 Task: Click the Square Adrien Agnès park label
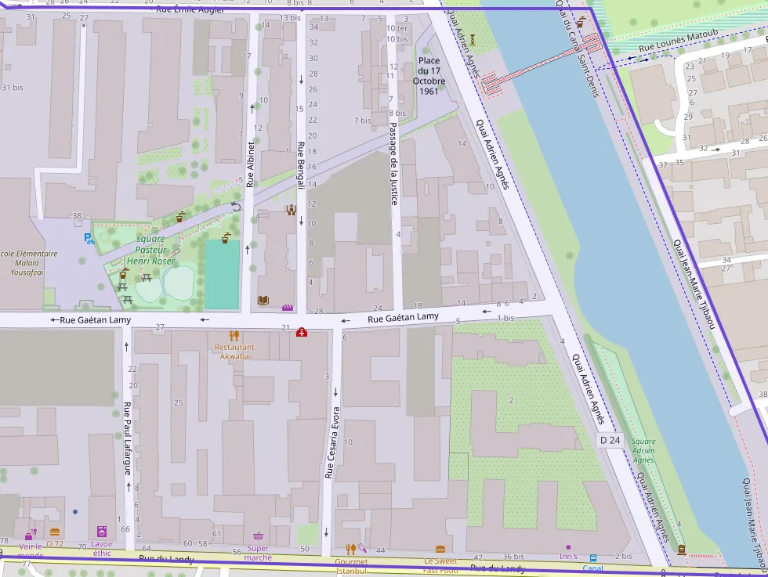[643, 451]
